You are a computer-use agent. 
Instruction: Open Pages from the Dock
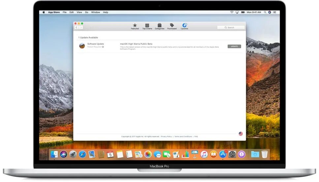click(x=176, y=154)
